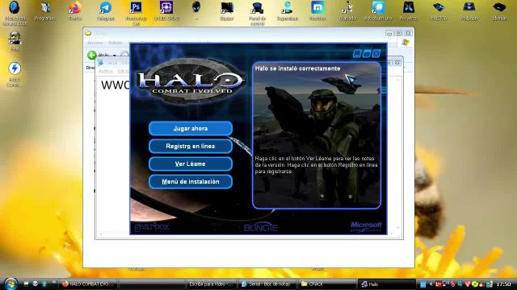Click the Halo desktop icon
This screenshot has width=517, height=290.
tap(15, 41)
